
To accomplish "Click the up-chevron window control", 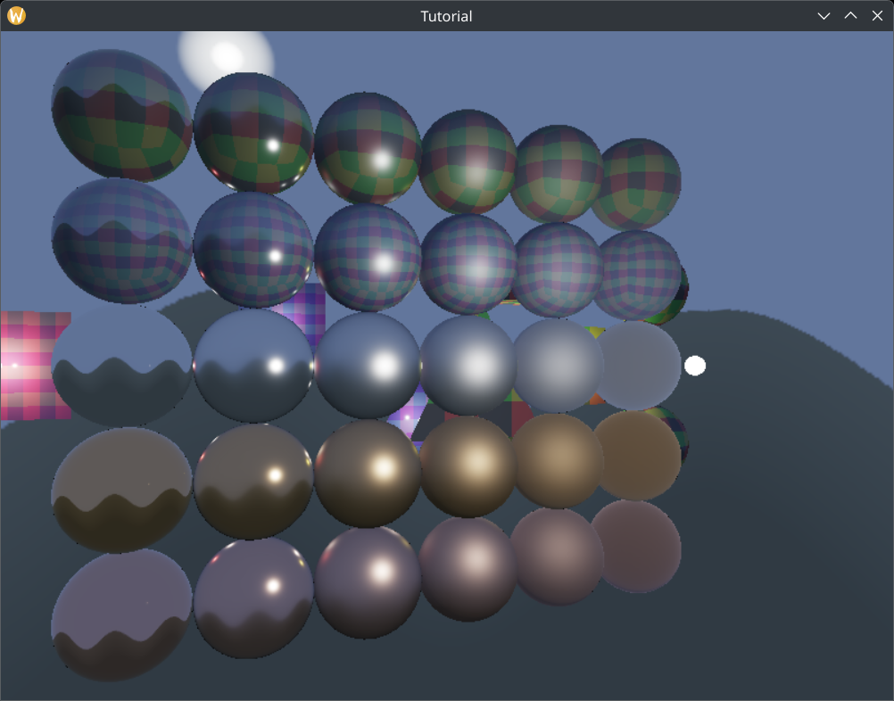I will [850, 15].
